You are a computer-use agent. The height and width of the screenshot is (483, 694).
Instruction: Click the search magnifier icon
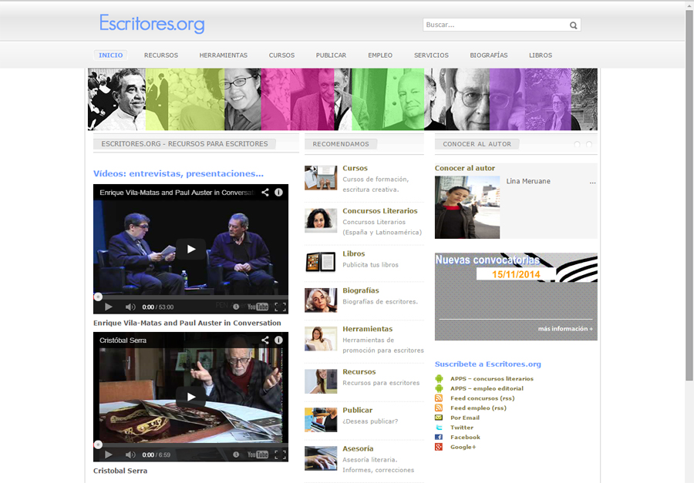tap(573, 25)
